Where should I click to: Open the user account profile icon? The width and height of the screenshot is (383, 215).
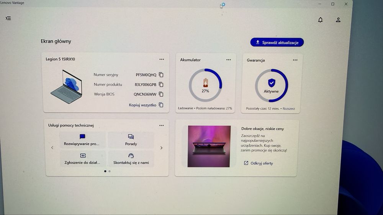tap(338, 20)
